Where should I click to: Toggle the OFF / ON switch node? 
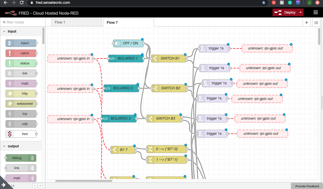[117, 43]
